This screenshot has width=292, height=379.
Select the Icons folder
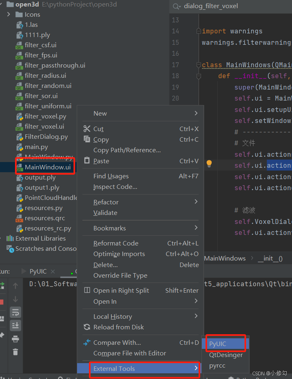28,15
